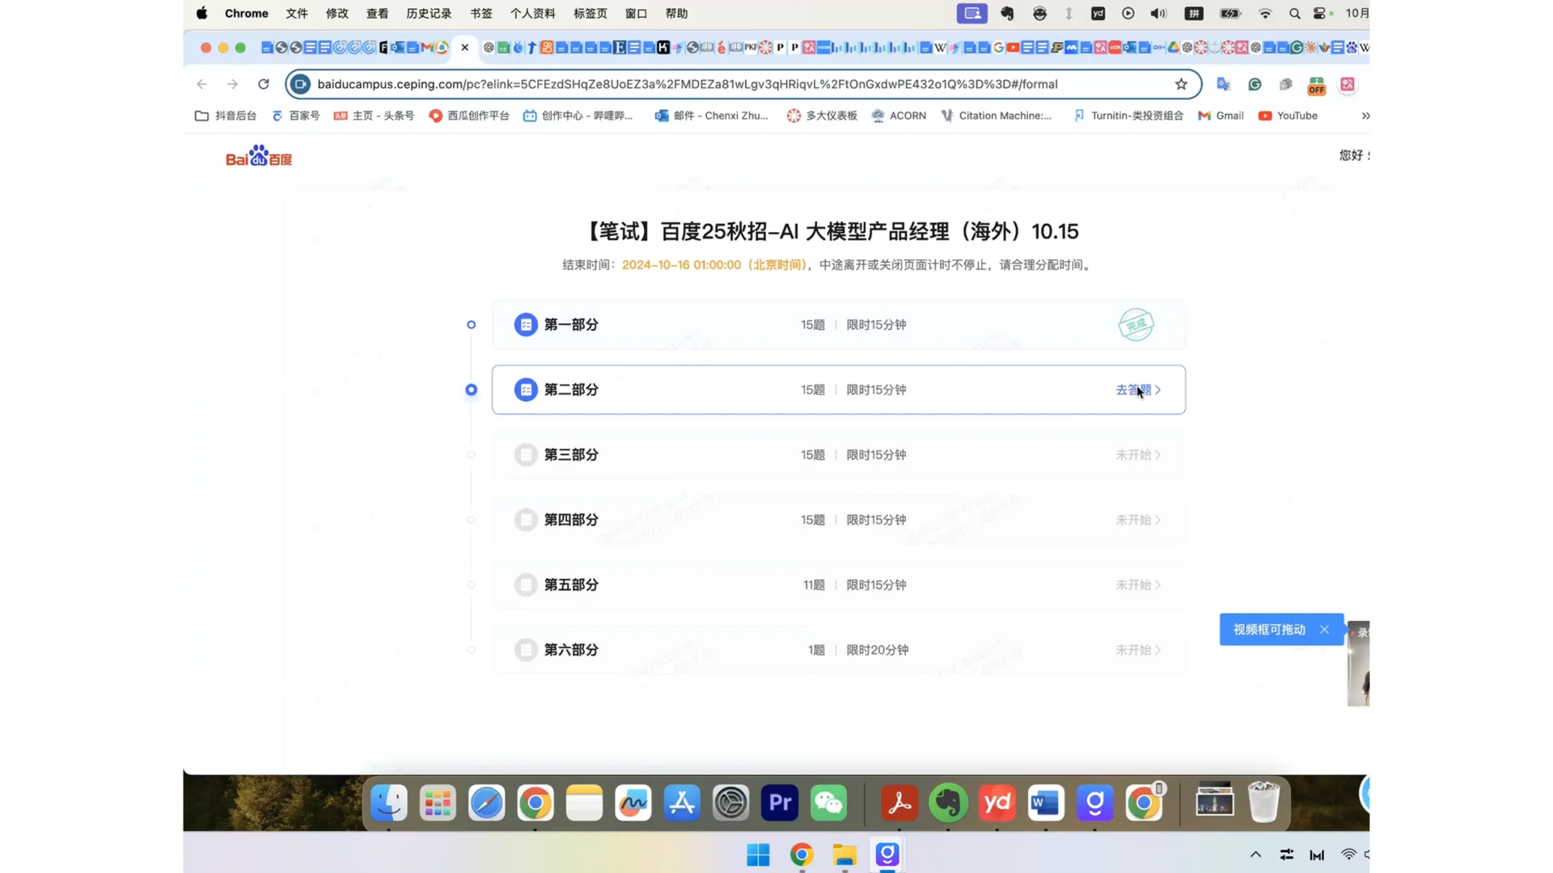Open the 文件 menu
This screenshot has height=873, width=1553.
(297, 13)
